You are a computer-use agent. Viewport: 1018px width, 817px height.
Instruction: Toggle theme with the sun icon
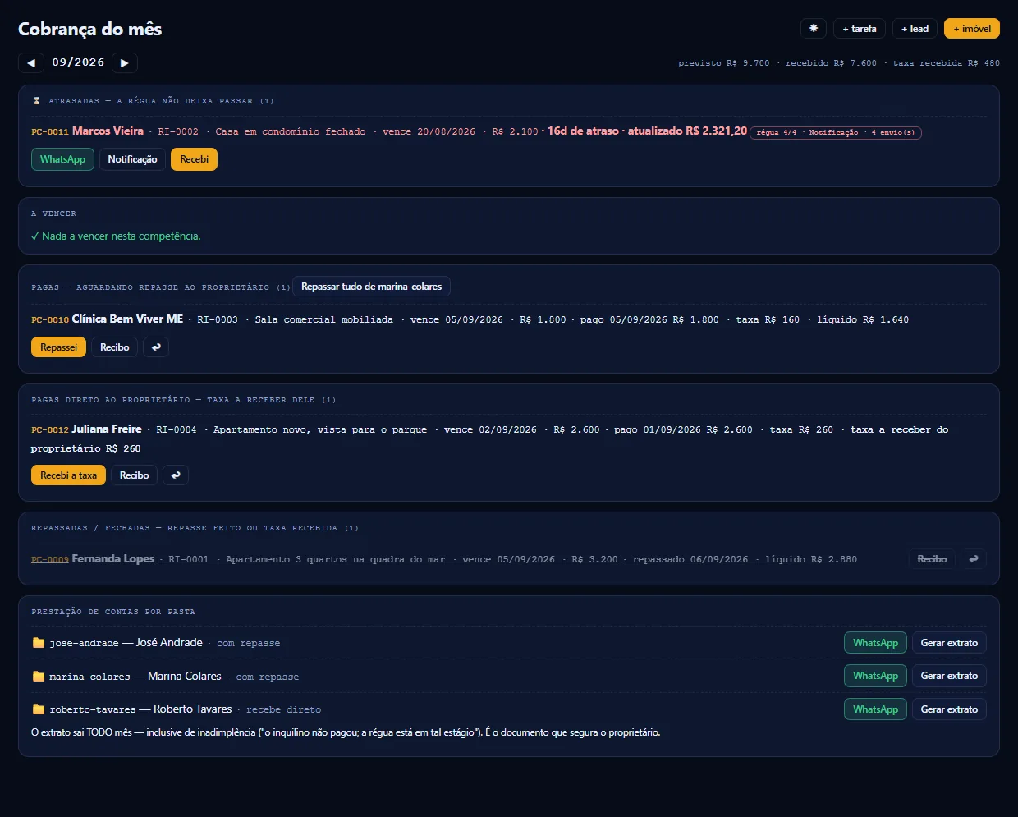[x=814, y=28]
